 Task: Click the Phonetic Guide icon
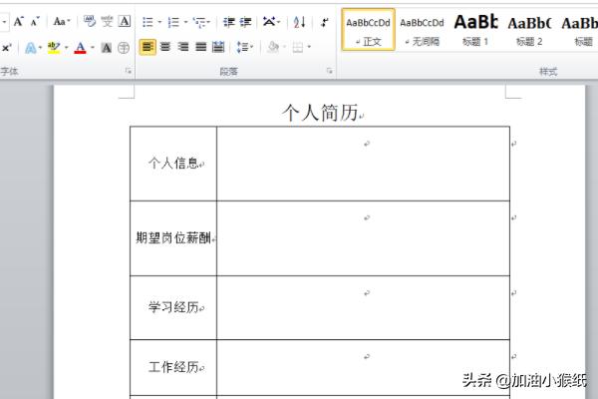click(107, 21)
